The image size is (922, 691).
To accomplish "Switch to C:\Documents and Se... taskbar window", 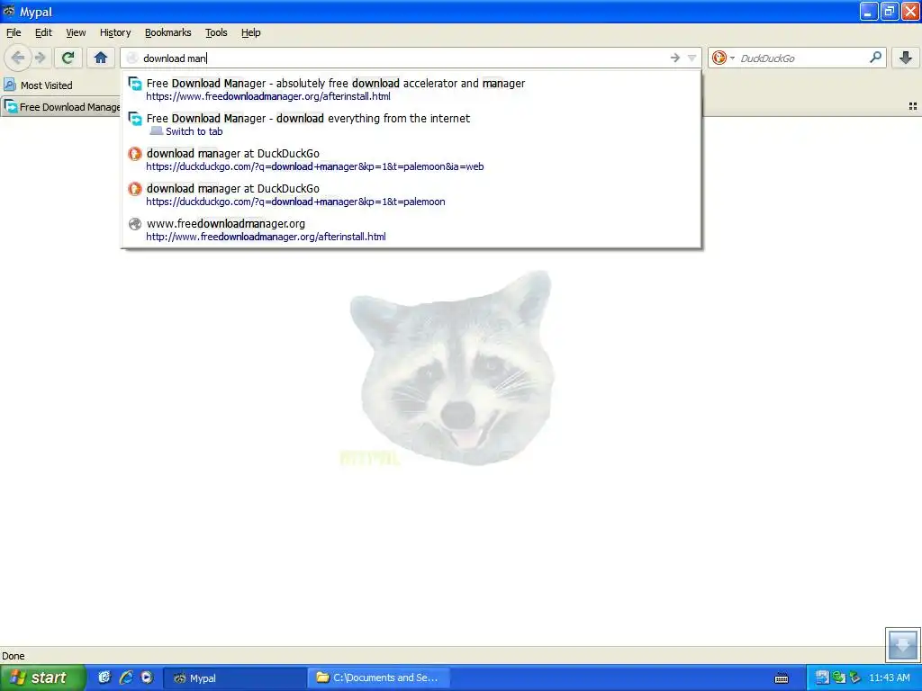I will pos(379,678).
